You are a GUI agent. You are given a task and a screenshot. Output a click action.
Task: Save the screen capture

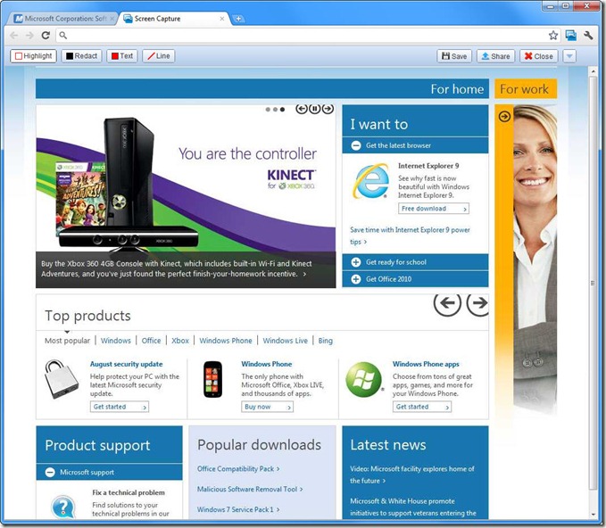click(454, 56)
